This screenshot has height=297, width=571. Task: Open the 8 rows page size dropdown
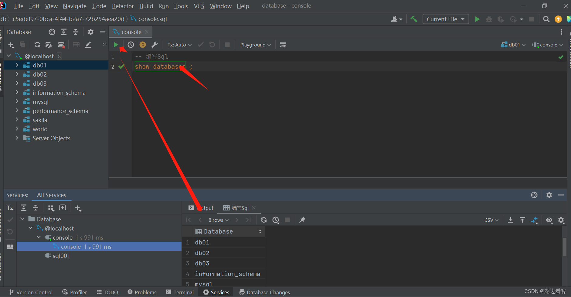click(218, 220)
